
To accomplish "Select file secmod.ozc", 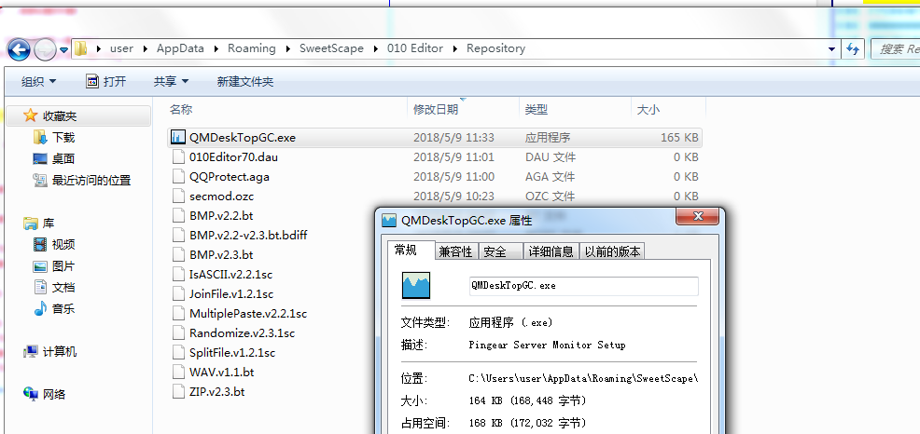I will pos(222,197).
